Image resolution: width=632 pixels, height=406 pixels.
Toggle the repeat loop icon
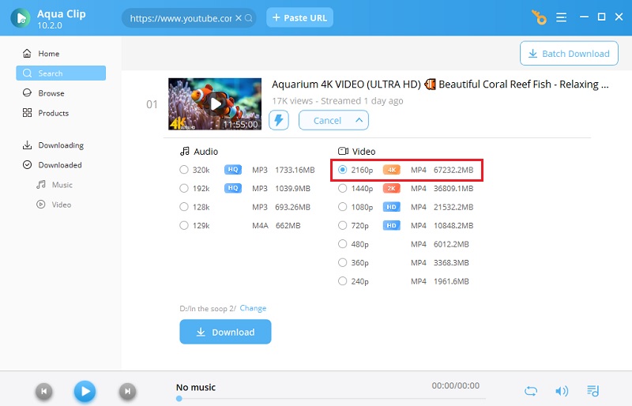[x=531, y=391]
